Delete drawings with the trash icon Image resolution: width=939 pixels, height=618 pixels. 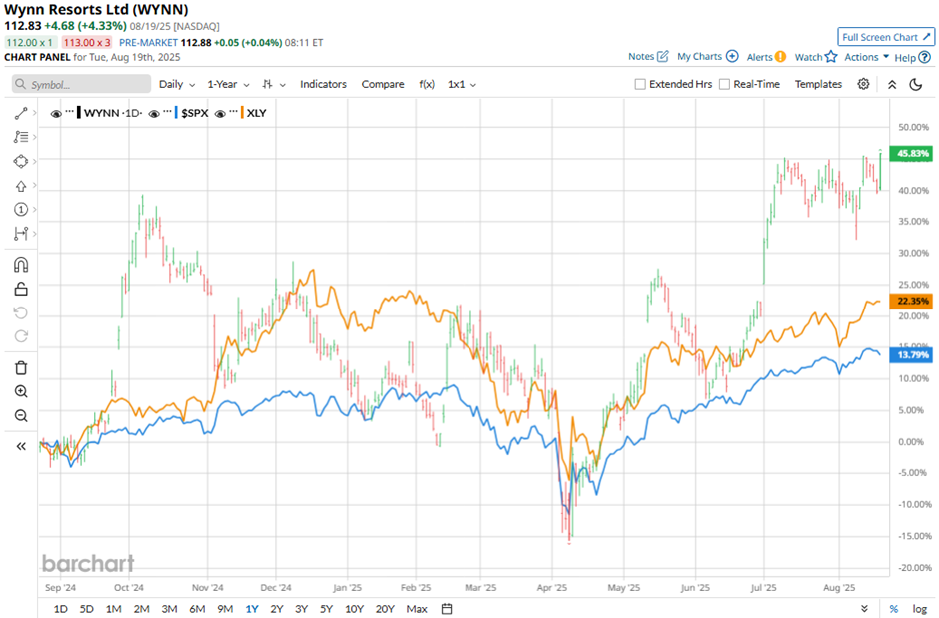coord(21,368)
